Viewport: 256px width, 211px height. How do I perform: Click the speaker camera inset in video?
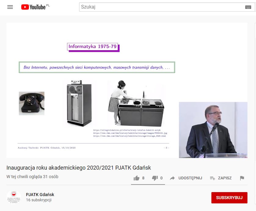pos(213,130)
